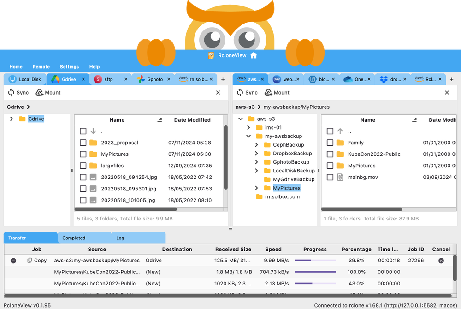
Task: Check the Gdrive MyPictures folder checkbox
Action: tap(83, 154)
